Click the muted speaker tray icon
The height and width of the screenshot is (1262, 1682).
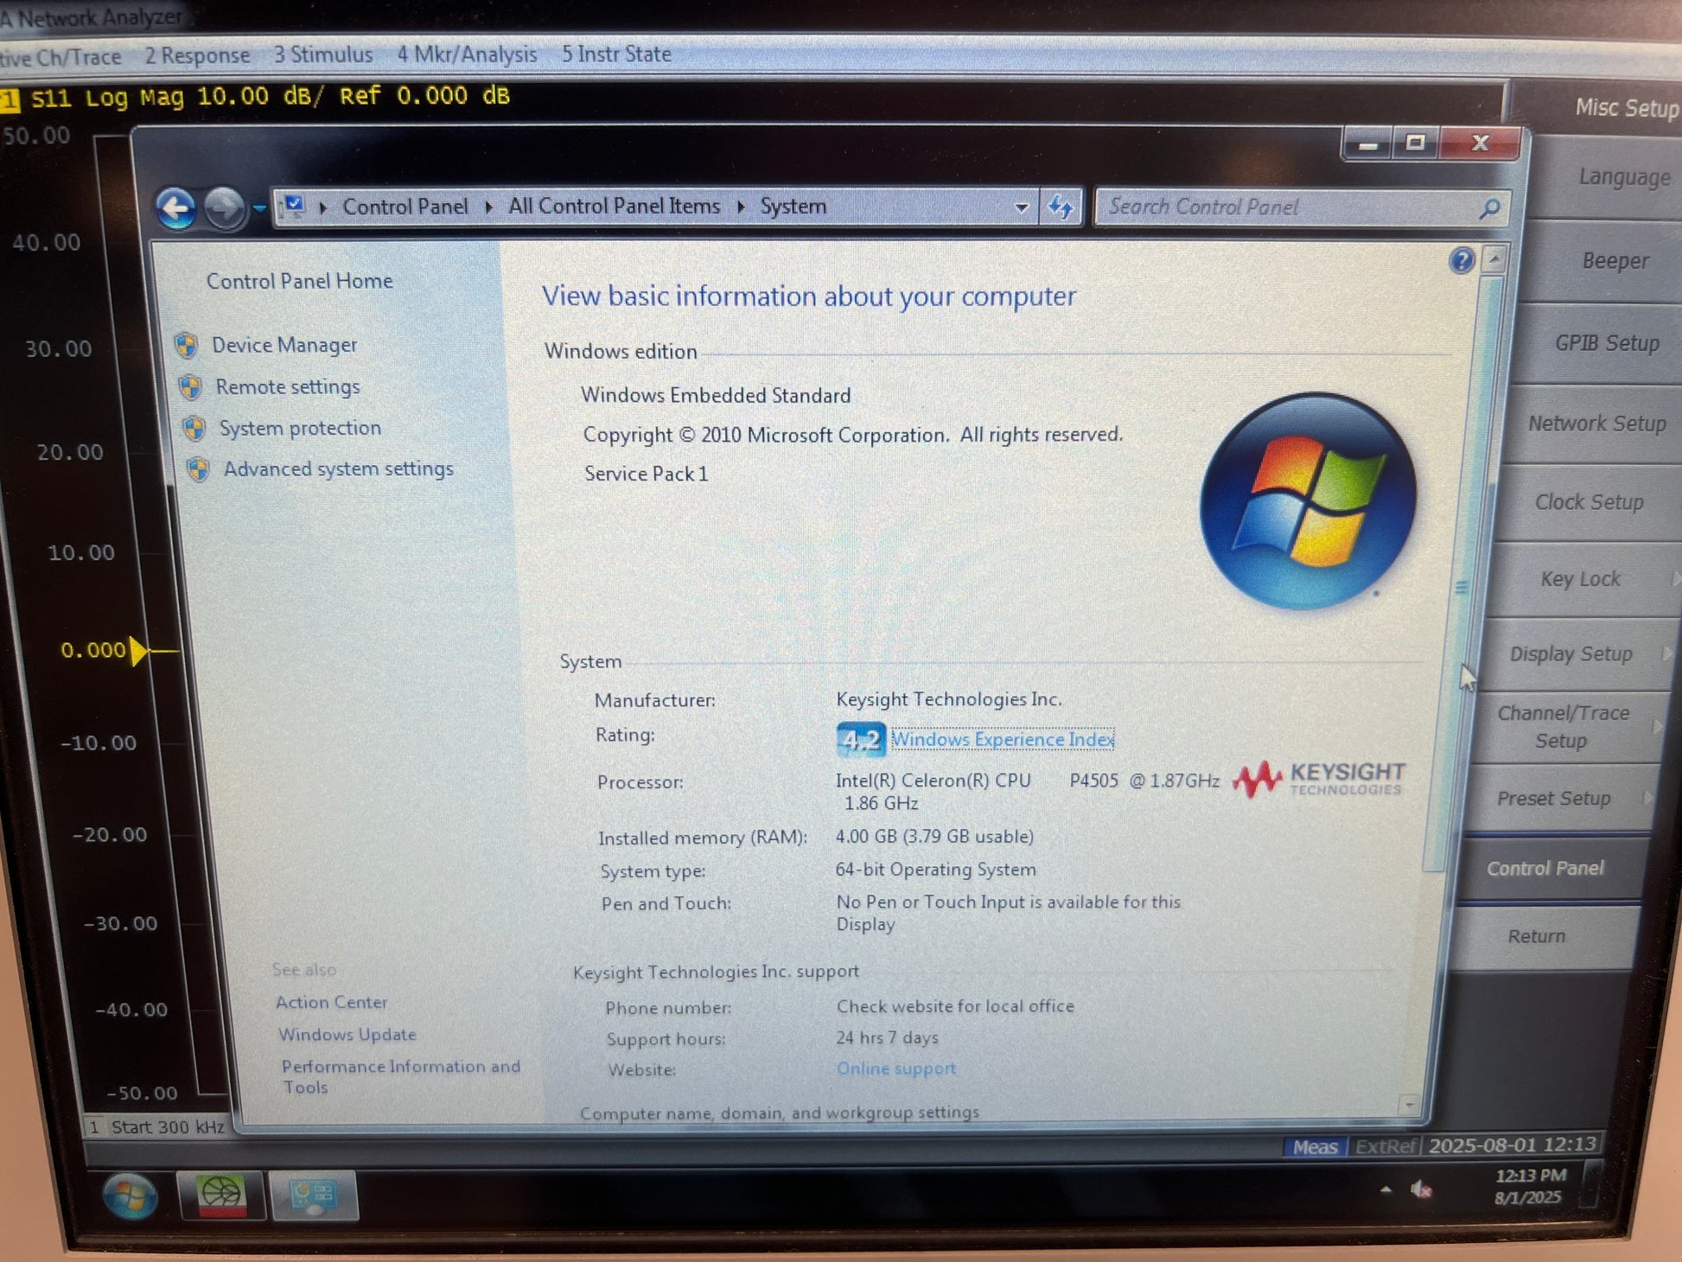[x=1421, y=1191]
